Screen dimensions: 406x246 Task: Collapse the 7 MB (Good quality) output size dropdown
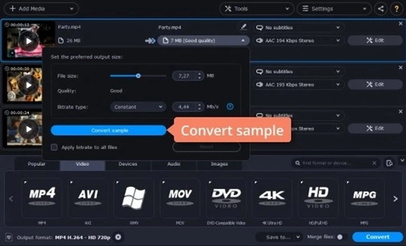[204, 41]
